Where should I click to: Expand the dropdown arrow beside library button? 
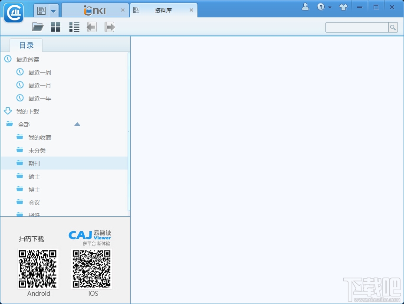53,11
